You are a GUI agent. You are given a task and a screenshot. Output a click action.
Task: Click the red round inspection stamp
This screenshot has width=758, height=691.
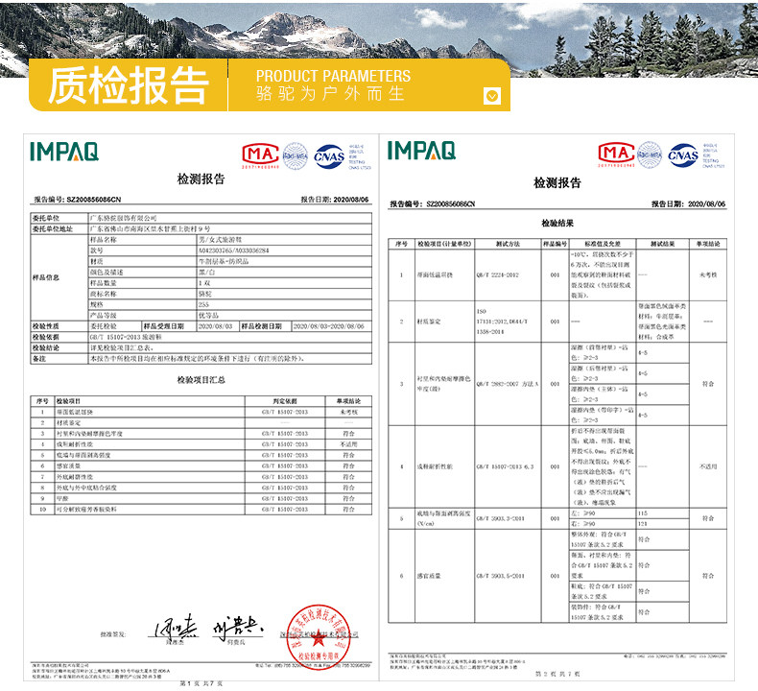tap(319, 637)
